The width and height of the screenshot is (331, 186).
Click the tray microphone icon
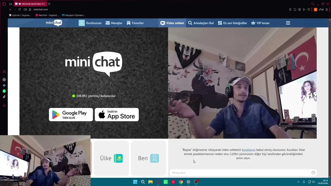(304, 182)
